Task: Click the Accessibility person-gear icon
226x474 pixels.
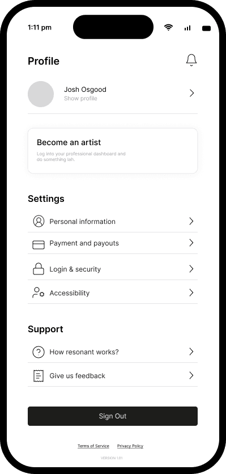Action: coord(38,293)
